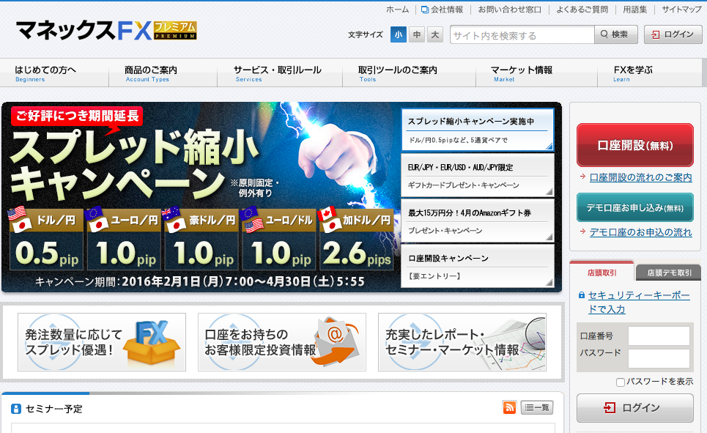
Task: Click the site search input field
Action: click(522, 34)
